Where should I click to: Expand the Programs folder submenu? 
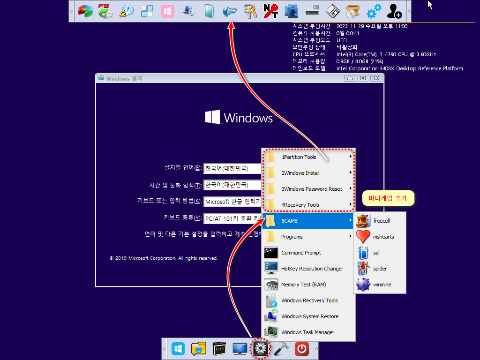308,237
